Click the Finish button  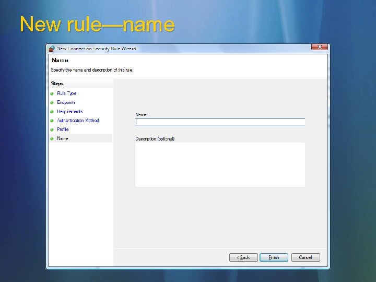pyautogui.click(x=274, y=257)
